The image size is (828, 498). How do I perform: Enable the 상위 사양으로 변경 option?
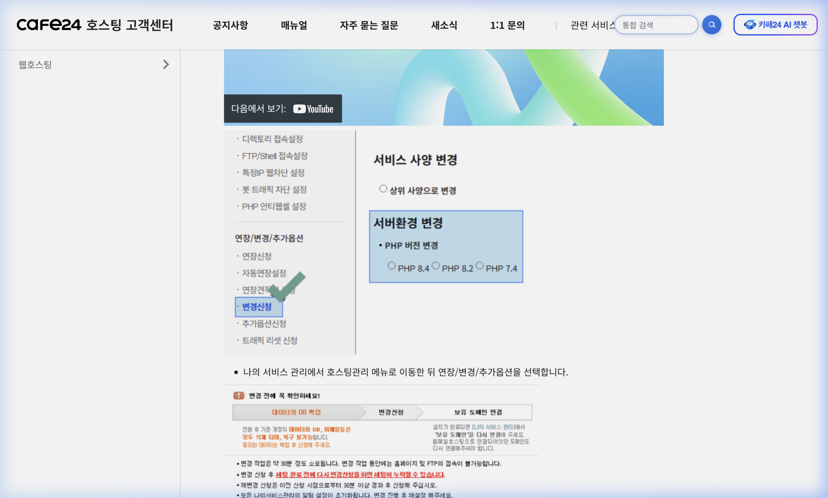383,189
